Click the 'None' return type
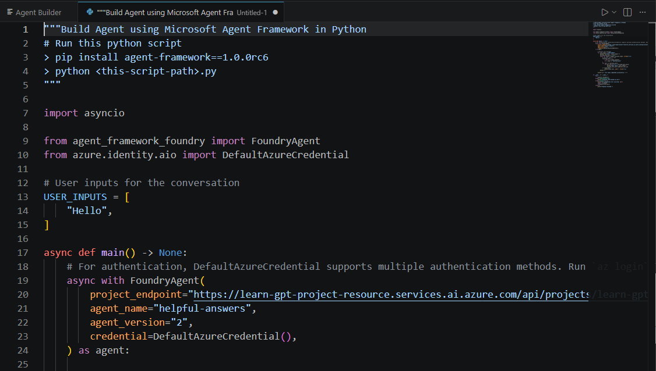The width and height of the screenshot is (656, 371). pos(170,253)
